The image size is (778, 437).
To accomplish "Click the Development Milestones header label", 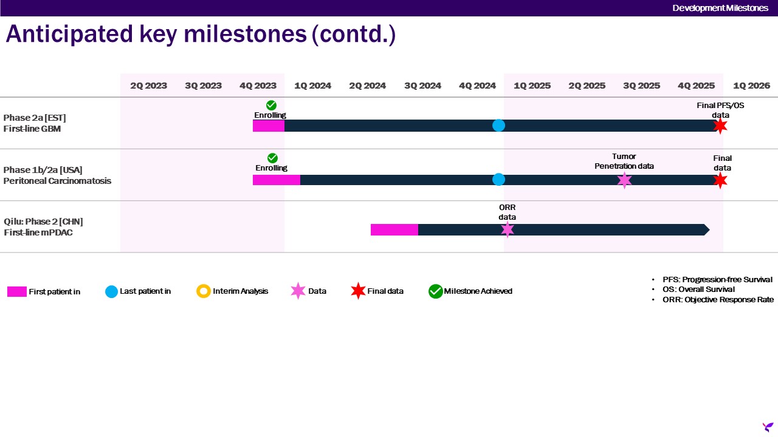I will [720, 8].
